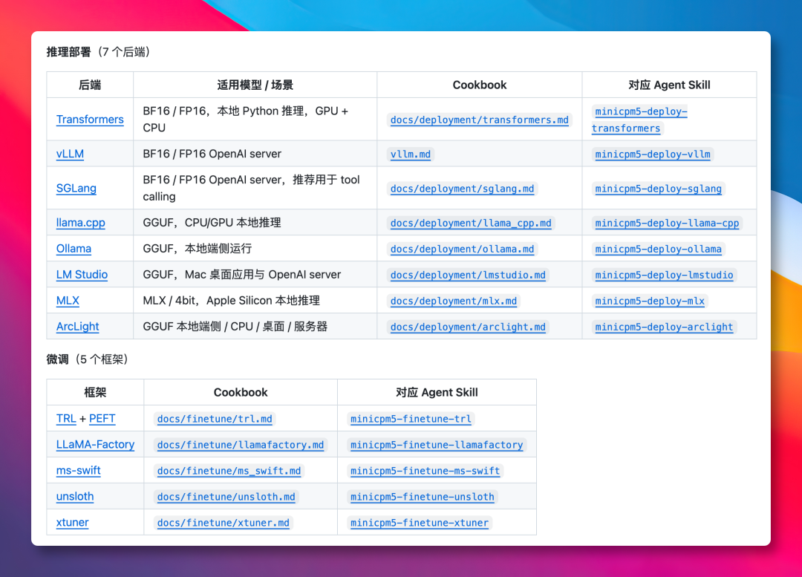
Task: Open docs/finetune/xtuner.md cookbook
Action: pyautogui.click(x=223, y=523)
